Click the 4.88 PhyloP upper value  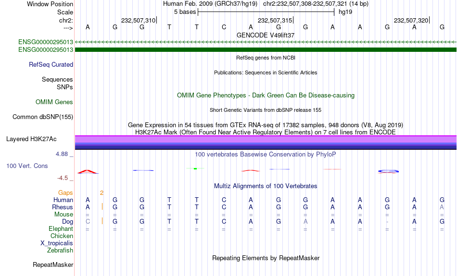62,154
